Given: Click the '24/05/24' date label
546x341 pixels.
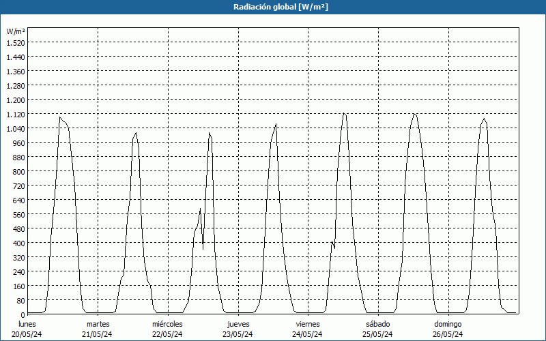Looking at the screenshot, I should (307, 334).
